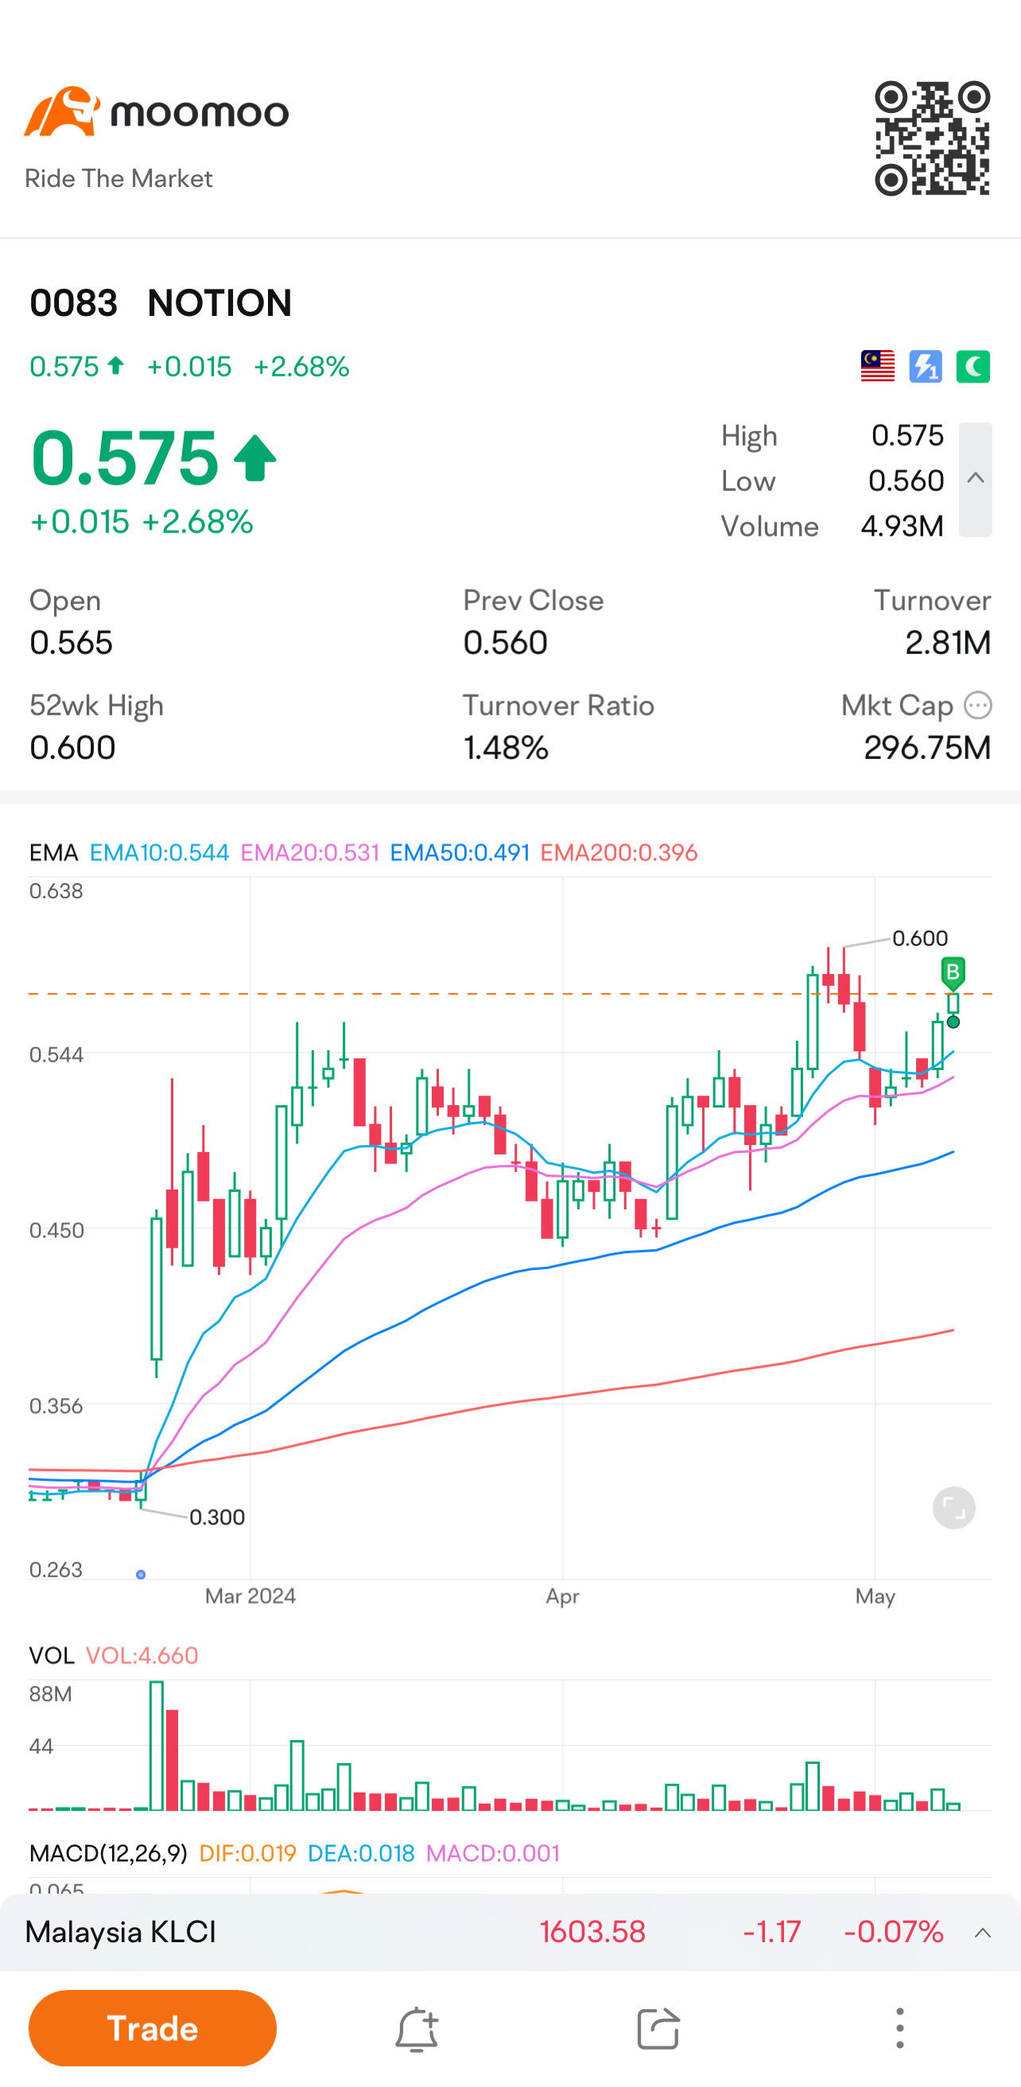Tap the Turnover value 2.81M
The image size is (1021, 2087).
click(x=948, y=642)
